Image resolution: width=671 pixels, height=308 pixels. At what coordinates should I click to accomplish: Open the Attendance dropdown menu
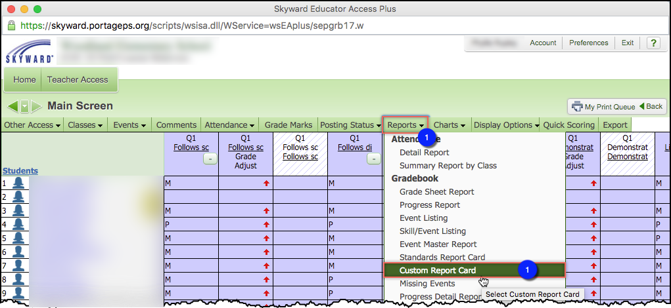click(230, 125)
